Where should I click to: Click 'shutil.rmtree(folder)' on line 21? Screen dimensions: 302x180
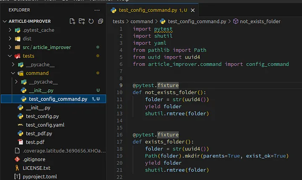[x=177, y=170]
